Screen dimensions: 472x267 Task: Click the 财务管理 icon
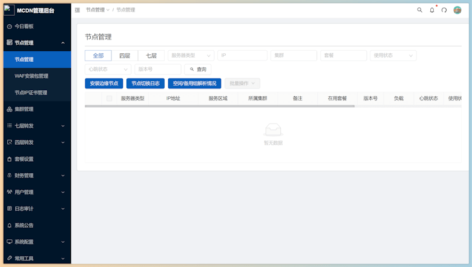9,175
